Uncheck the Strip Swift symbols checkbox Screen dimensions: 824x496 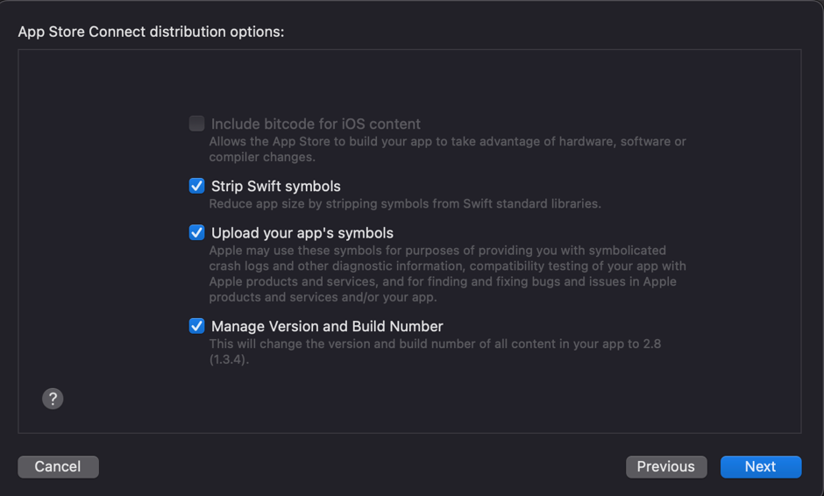(x=197, y=186)
